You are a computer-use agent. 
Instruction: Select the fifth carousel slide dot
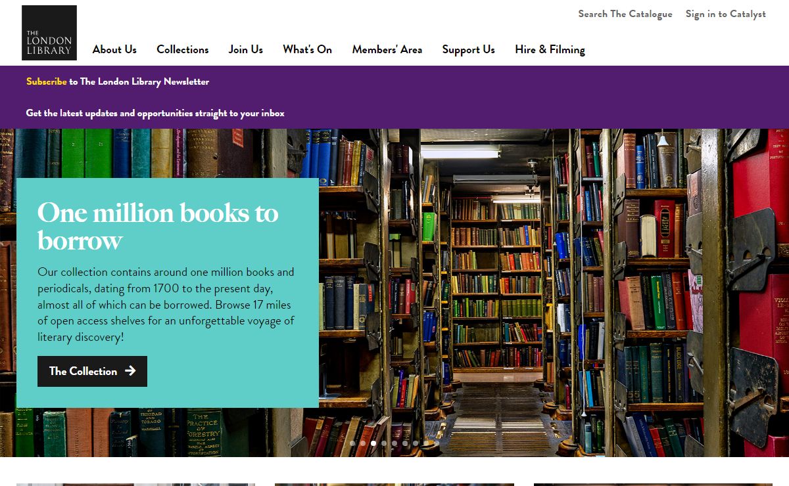[394, 443]
